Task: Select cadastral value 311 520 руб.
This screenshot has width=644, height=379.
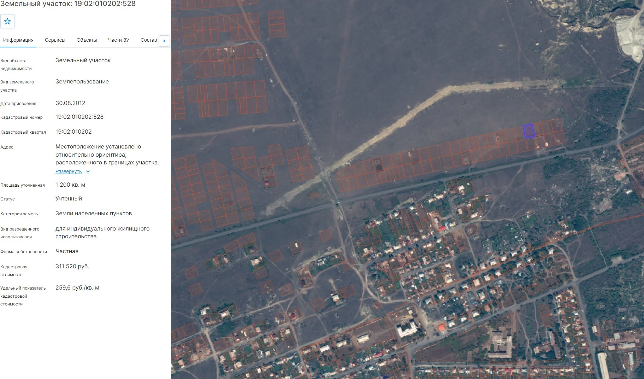Action: pos(72,267)
